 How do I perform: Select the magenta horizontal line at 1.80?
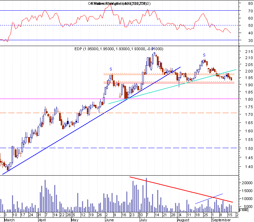pyautogui.click(x=119, y=99)
